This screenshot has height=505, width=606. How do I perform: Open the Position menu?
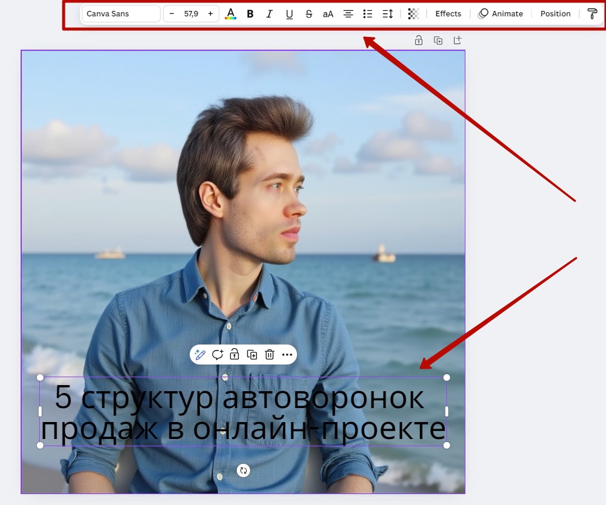pyautogui.click(x=555, y=14)
